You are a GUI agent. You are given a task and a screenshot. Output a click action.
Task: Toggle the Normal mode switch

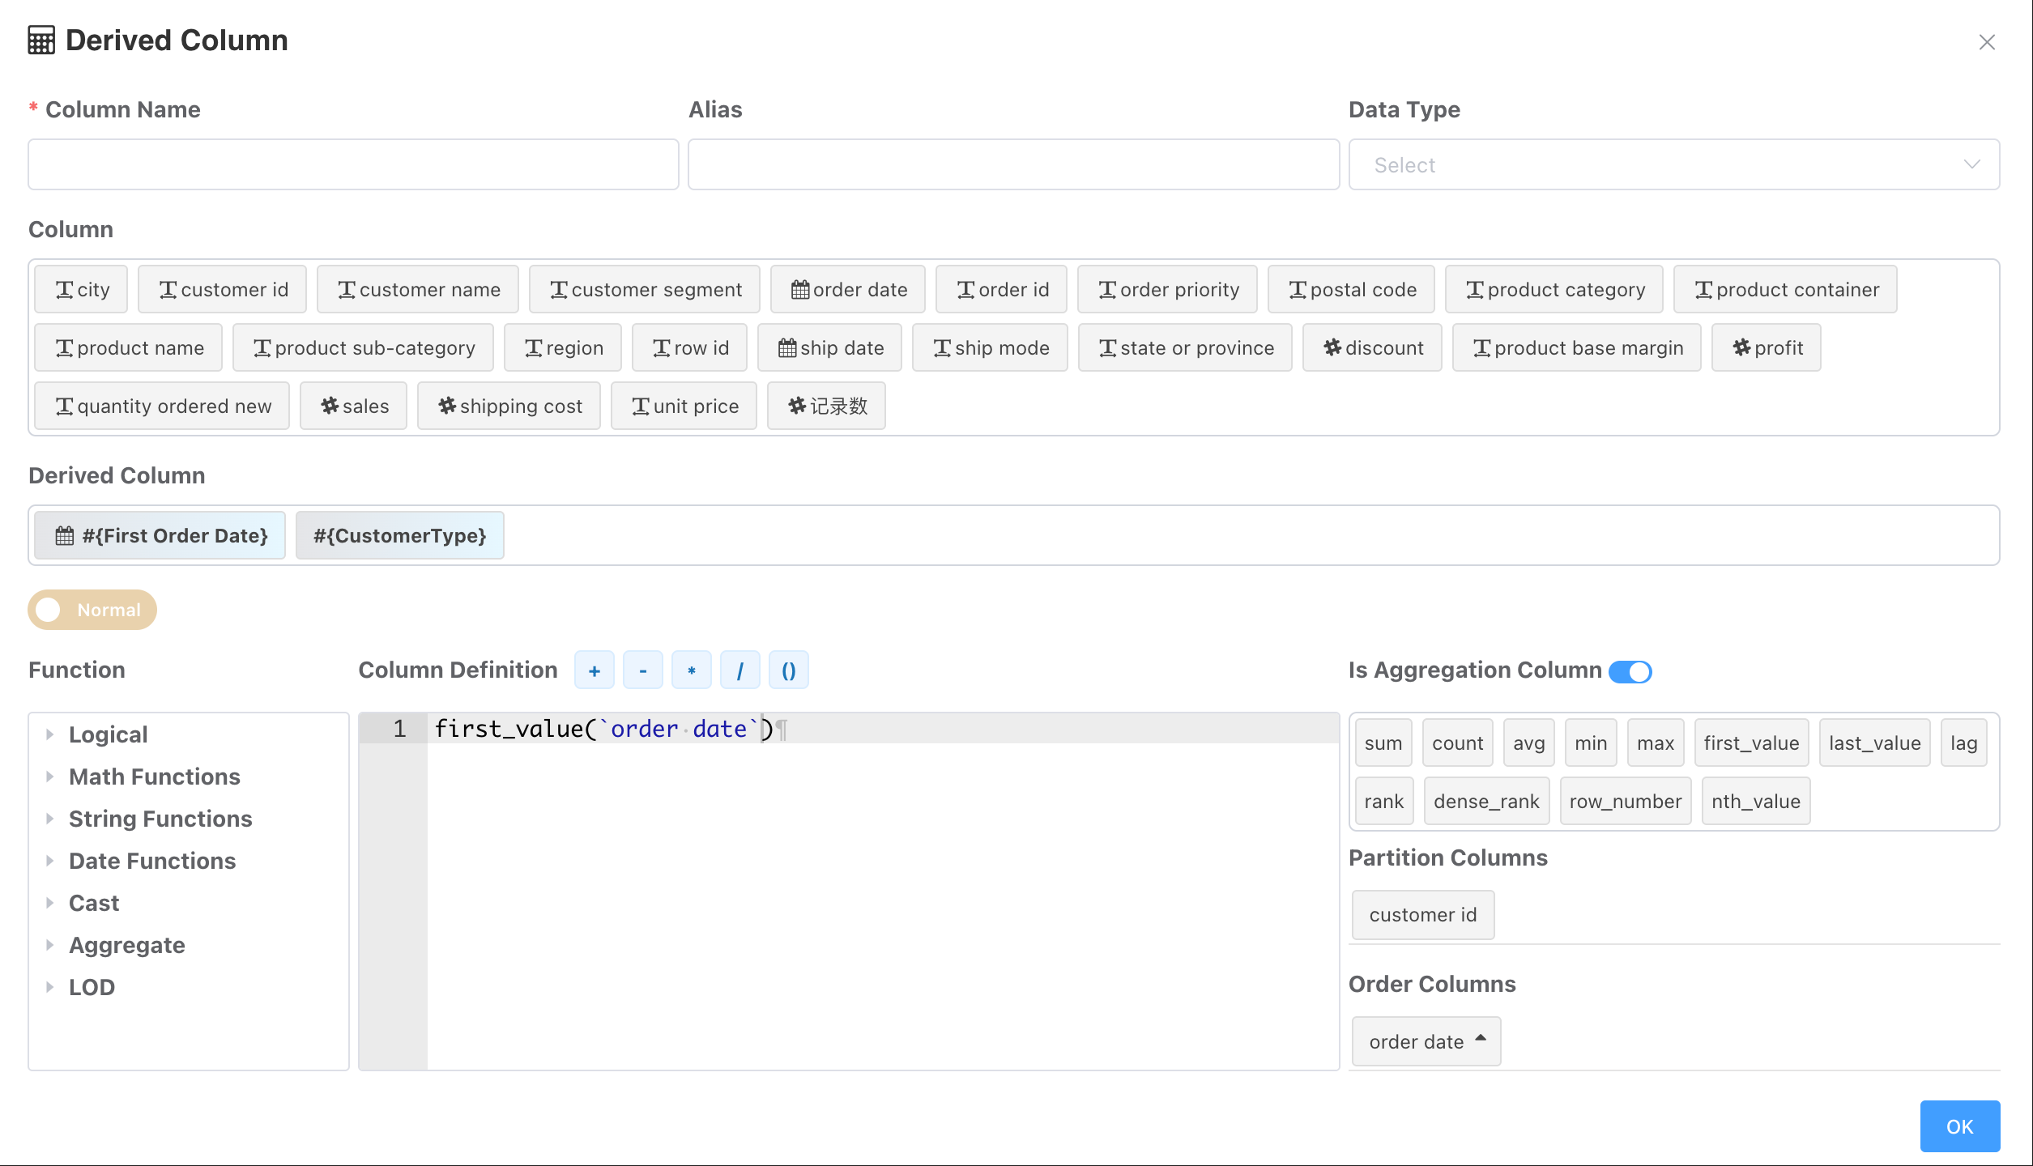(92, 610)
